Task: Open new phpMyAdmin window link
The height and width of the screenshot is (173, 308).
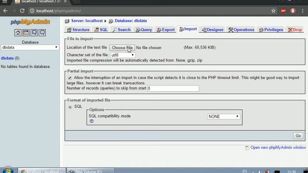Action: [x=278, y=148]
